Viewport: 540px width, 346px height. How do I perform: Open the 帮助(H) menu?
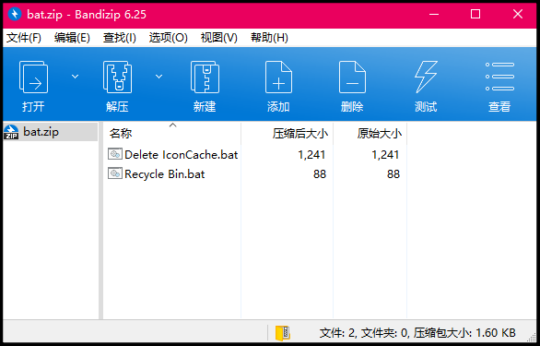pyautogui.click(x=269, y=38)
